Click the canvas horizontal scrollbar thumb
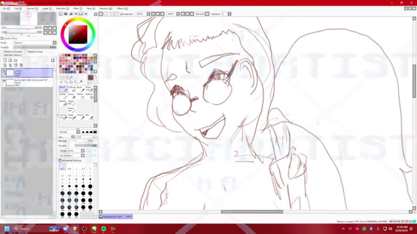The height and width of the screenshot is (234, 417). pyautogui.click(x=252, y=212)
